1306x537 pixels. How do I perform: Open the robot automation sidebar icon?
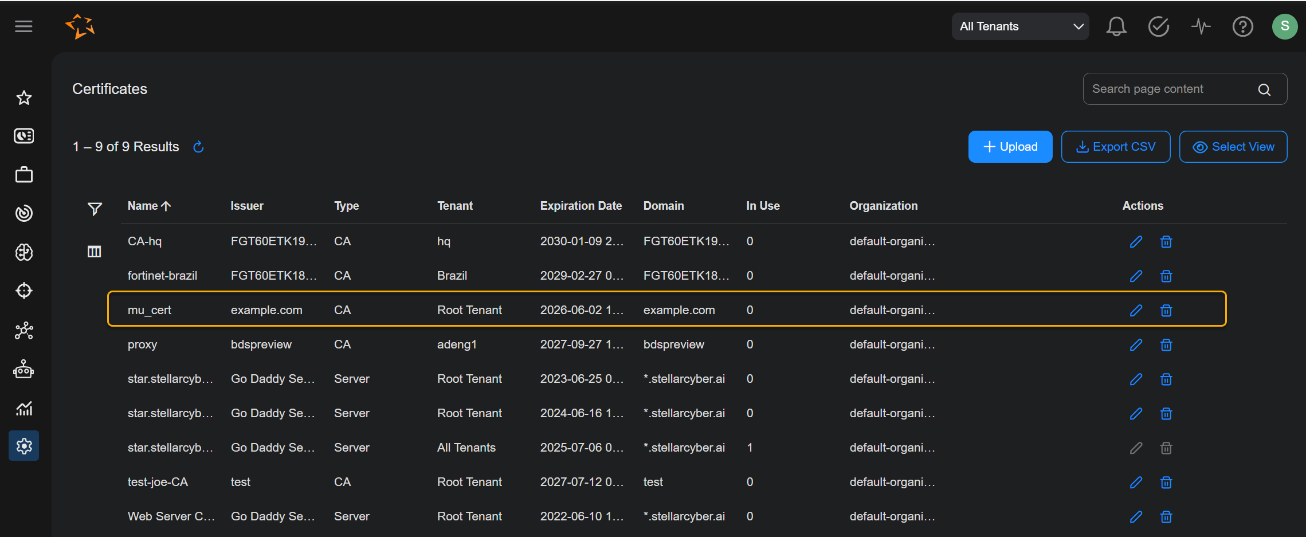(23, 369)
